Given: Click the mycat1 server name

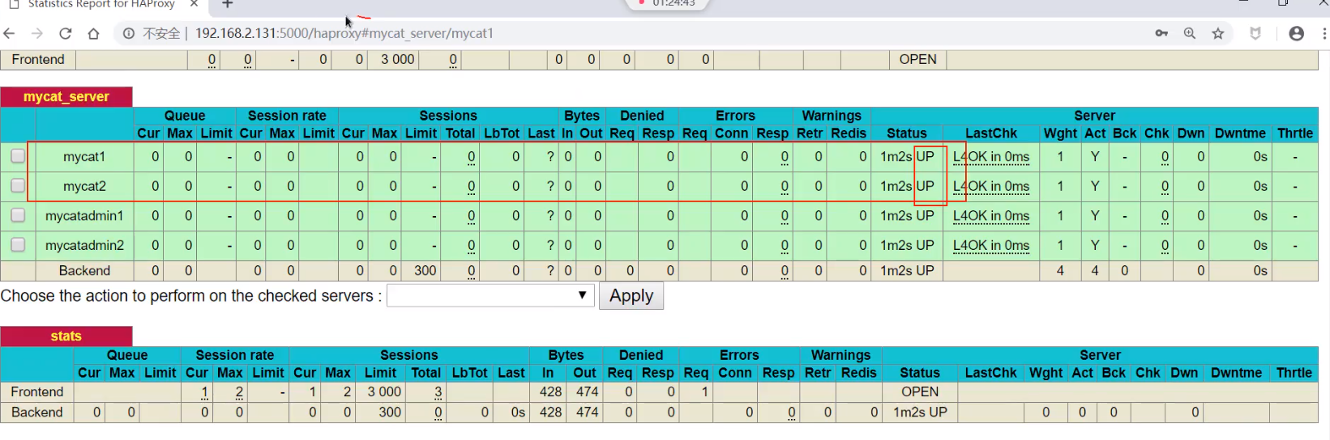Looking at the screenshot, I should [x=84, y=156].
